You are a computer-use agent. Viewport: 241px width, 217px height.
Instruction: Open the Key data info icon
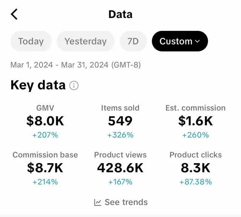pyautogui.click(x=74, y=86)
